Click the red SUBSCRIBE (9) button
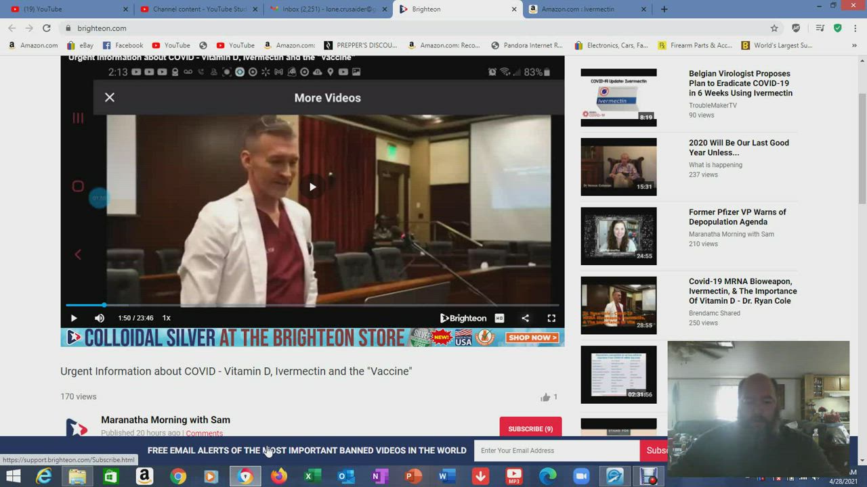The width and height of the screenshot is (867, 487). click(530, 428)
